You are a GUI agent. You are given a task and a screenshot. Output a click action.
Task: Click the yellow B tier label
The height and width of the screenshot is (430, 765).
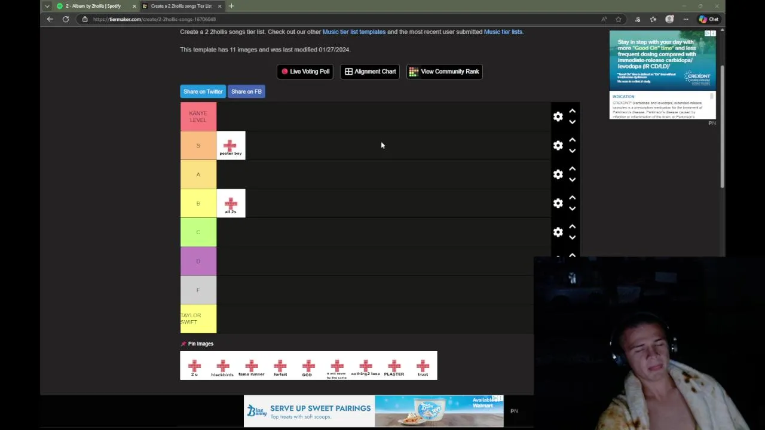(198, 203)
